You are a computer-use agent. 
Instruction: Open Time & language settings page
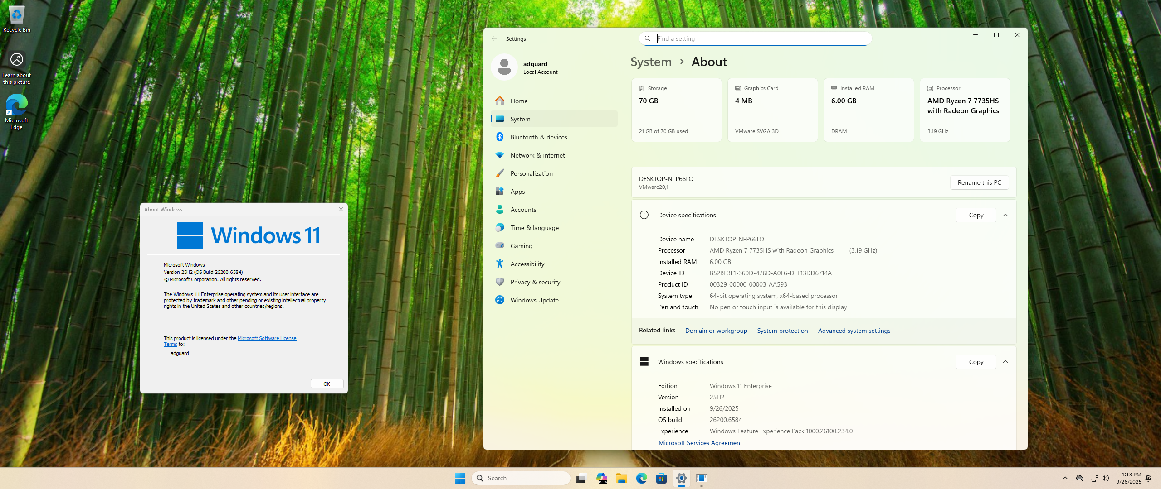[x=534, y=228]
